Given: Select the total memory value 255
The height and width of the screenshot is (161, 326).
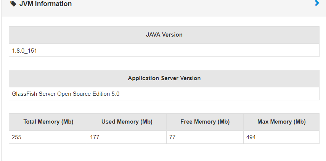Looking at the screenshot, I should 16,137.
